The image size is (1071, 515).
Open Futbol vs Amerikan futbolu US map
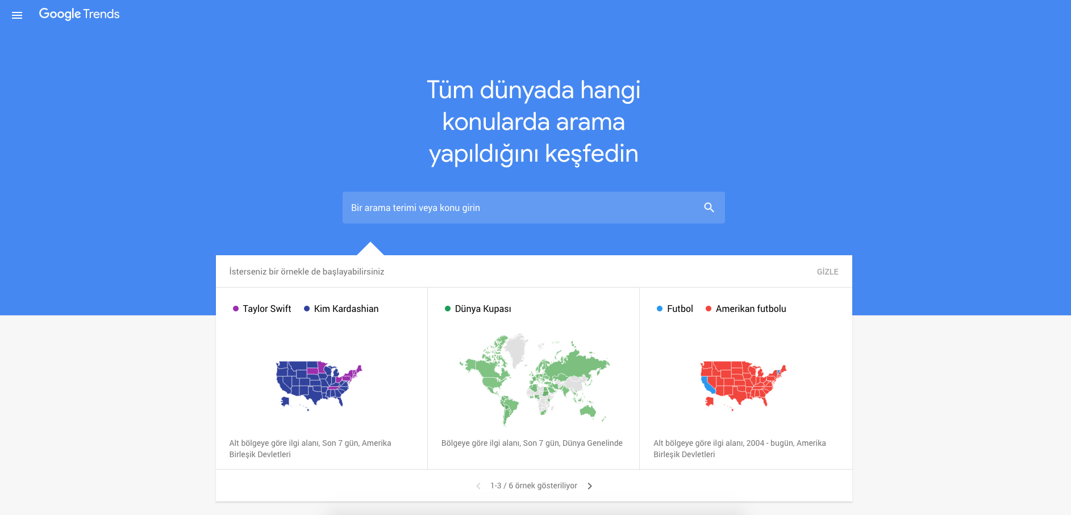tap(743, 386)
